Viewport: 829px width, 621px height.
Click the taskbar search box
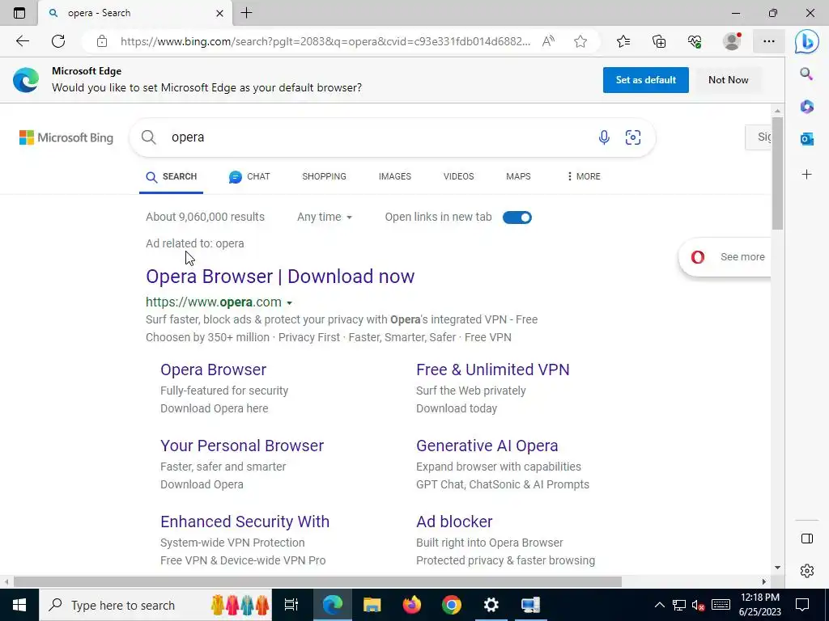click(x=155, y=605)
